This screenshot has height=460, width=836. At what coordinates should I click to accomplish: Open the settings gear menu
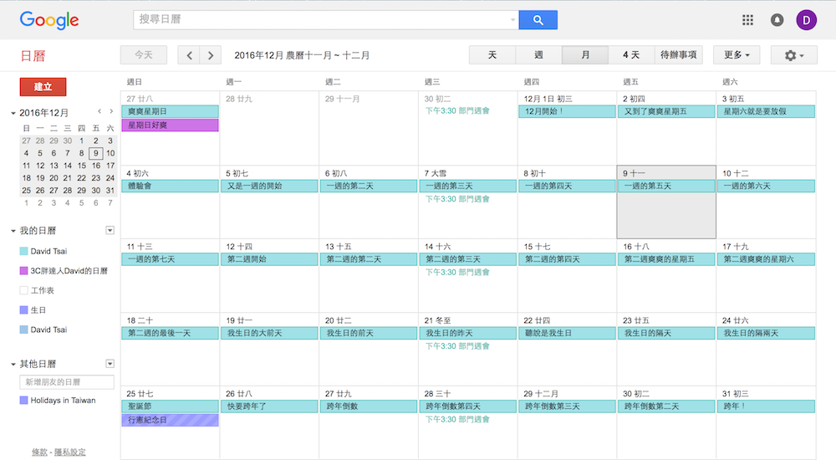pos(793,55)
